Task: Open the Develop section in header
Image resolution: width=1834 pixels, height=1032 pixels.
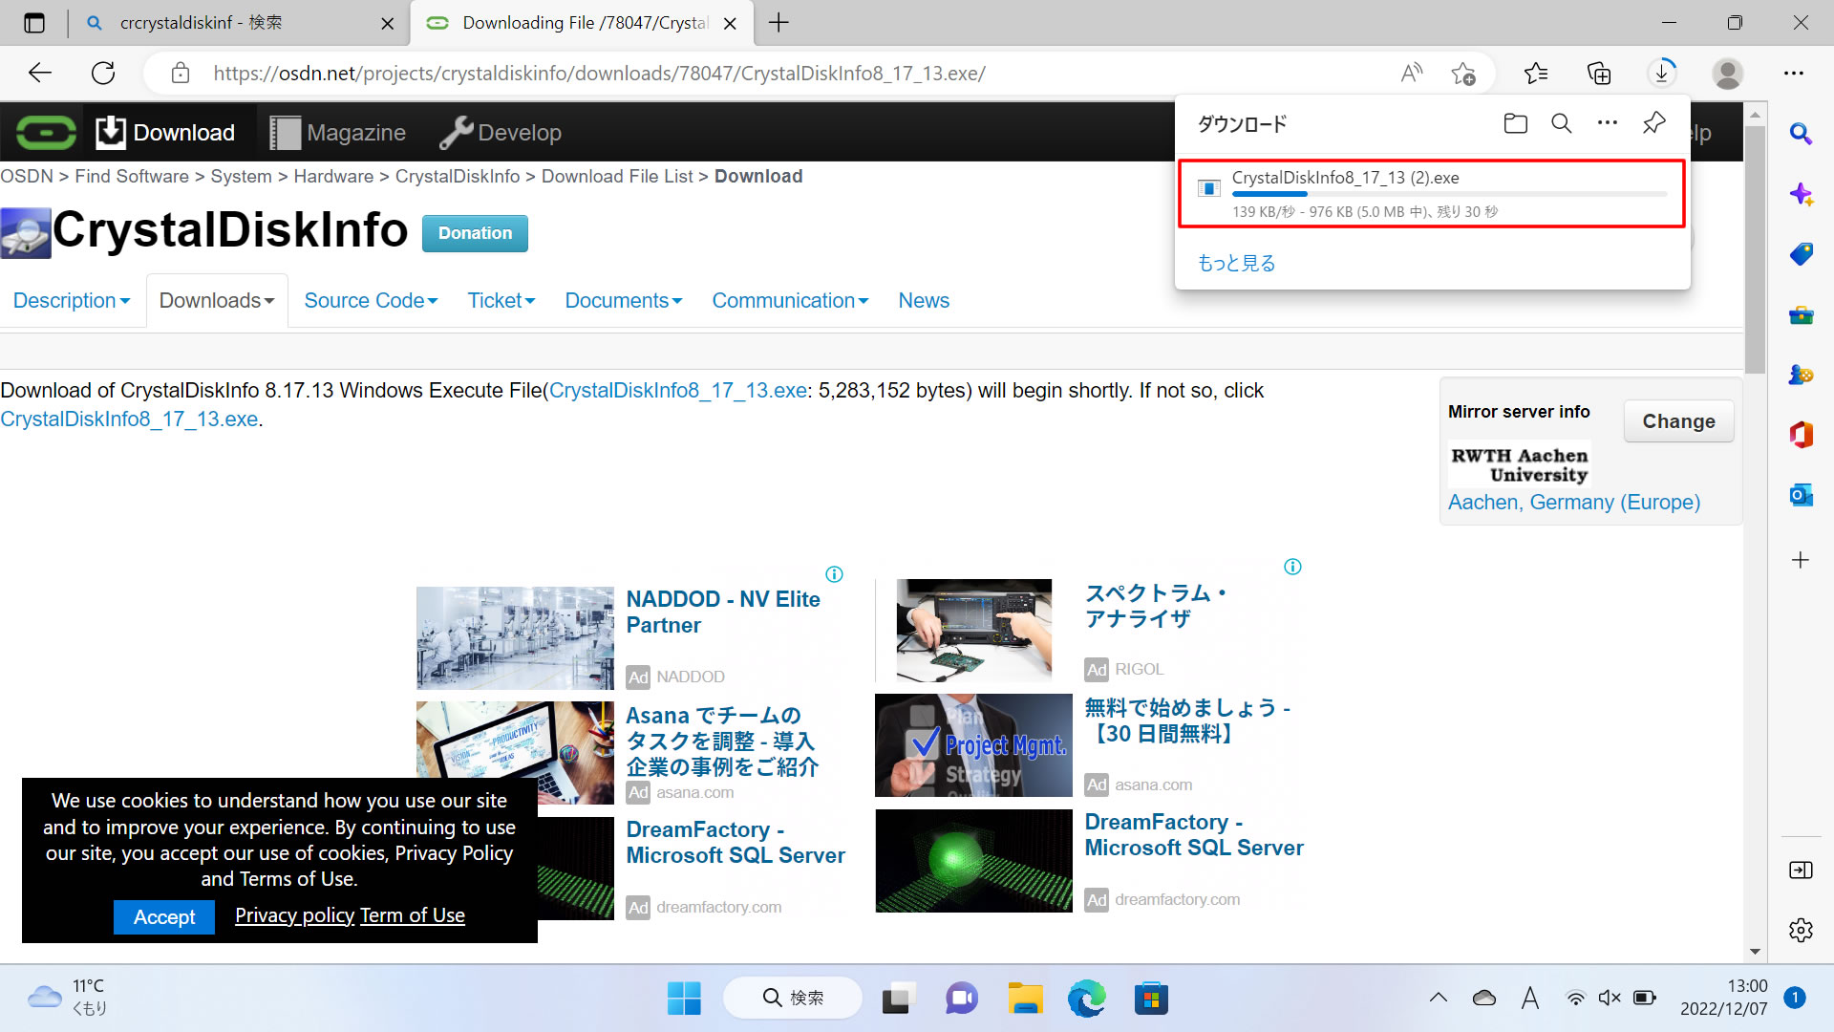Action: point(501,133)
